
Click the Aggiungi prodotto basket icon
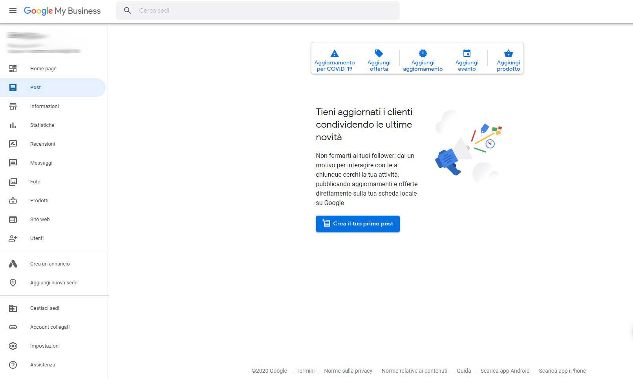coord(508,53)
